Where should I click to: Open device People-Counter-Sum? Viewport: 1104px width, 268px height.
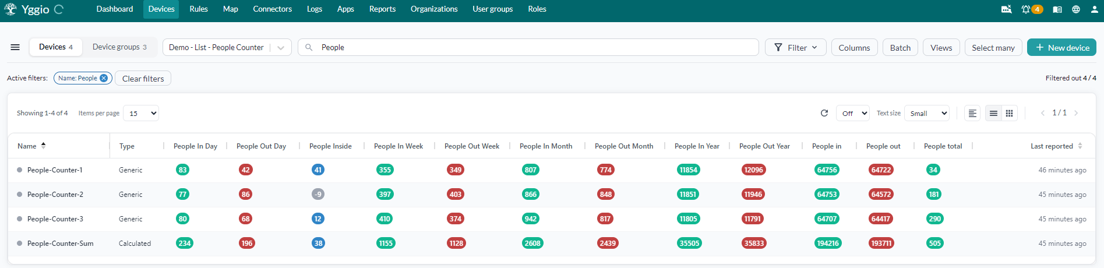pyautogui.click(x=60, y=244)
